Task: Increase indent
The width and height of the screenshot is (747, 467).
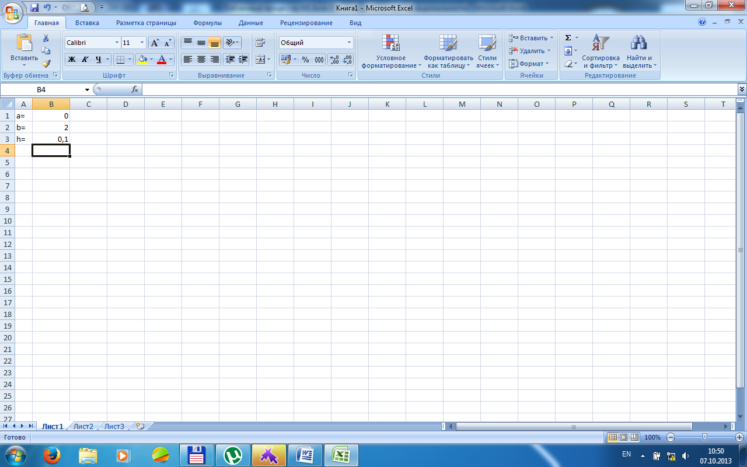Action: click(243, 60)
